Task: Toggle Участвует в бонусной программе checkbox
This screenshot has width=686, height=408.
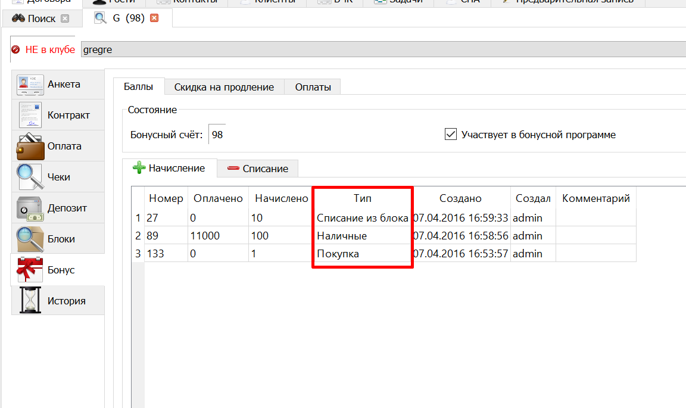Action: 451,134
